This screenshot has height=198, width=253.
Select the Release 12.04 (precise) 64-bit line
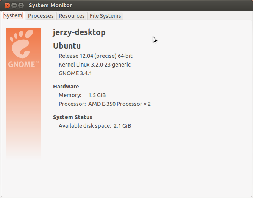click(x=95, y=56)
